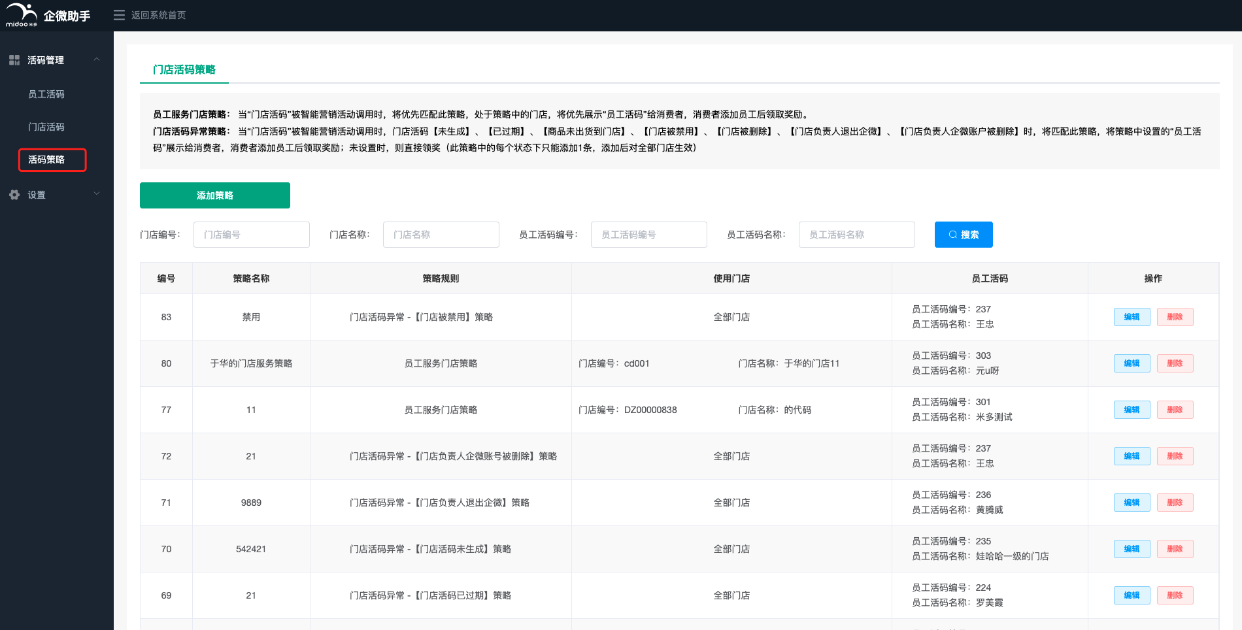Click the 活码管理 grid icon
Screen dimensions: 1242x630
pos(14,60)
